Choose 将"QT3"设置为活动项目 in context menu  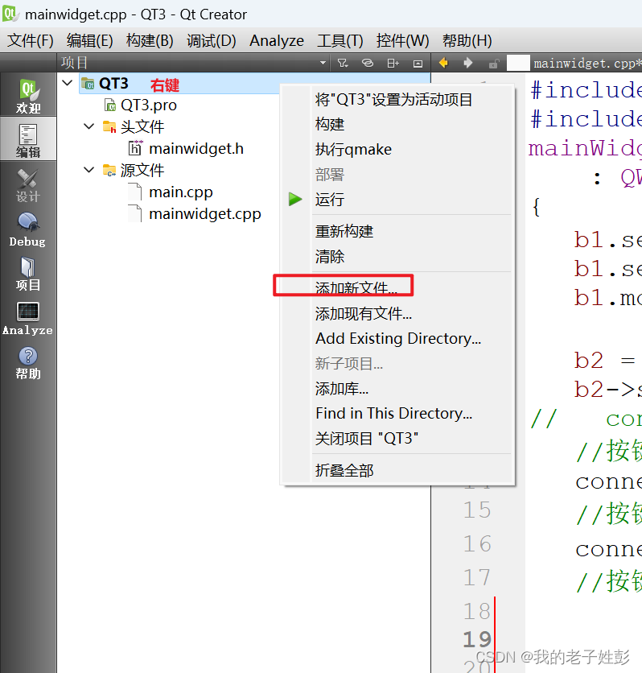pos(397,99)
